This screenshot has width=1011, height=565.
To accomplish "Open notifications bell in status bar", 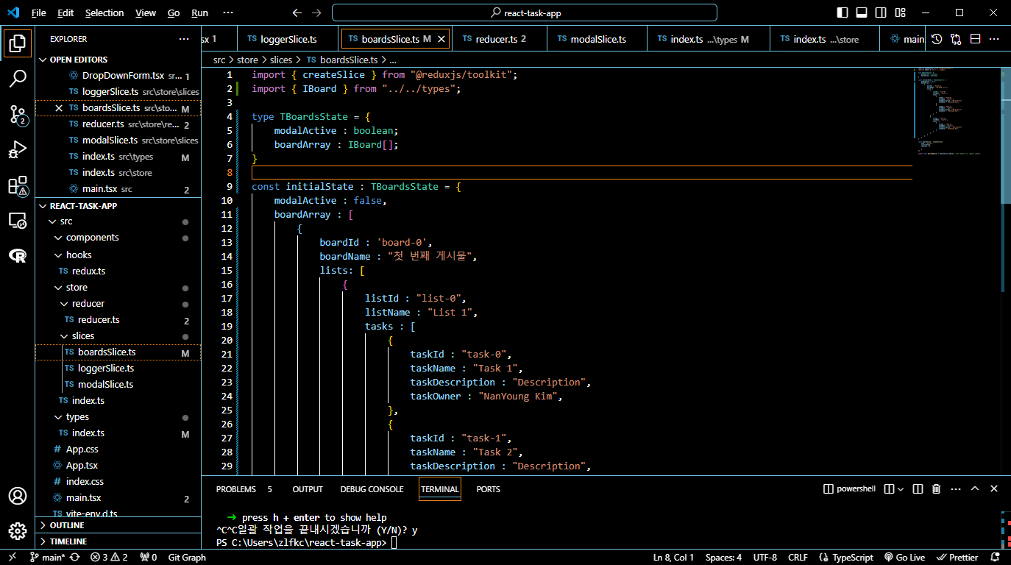I will 995,558.
